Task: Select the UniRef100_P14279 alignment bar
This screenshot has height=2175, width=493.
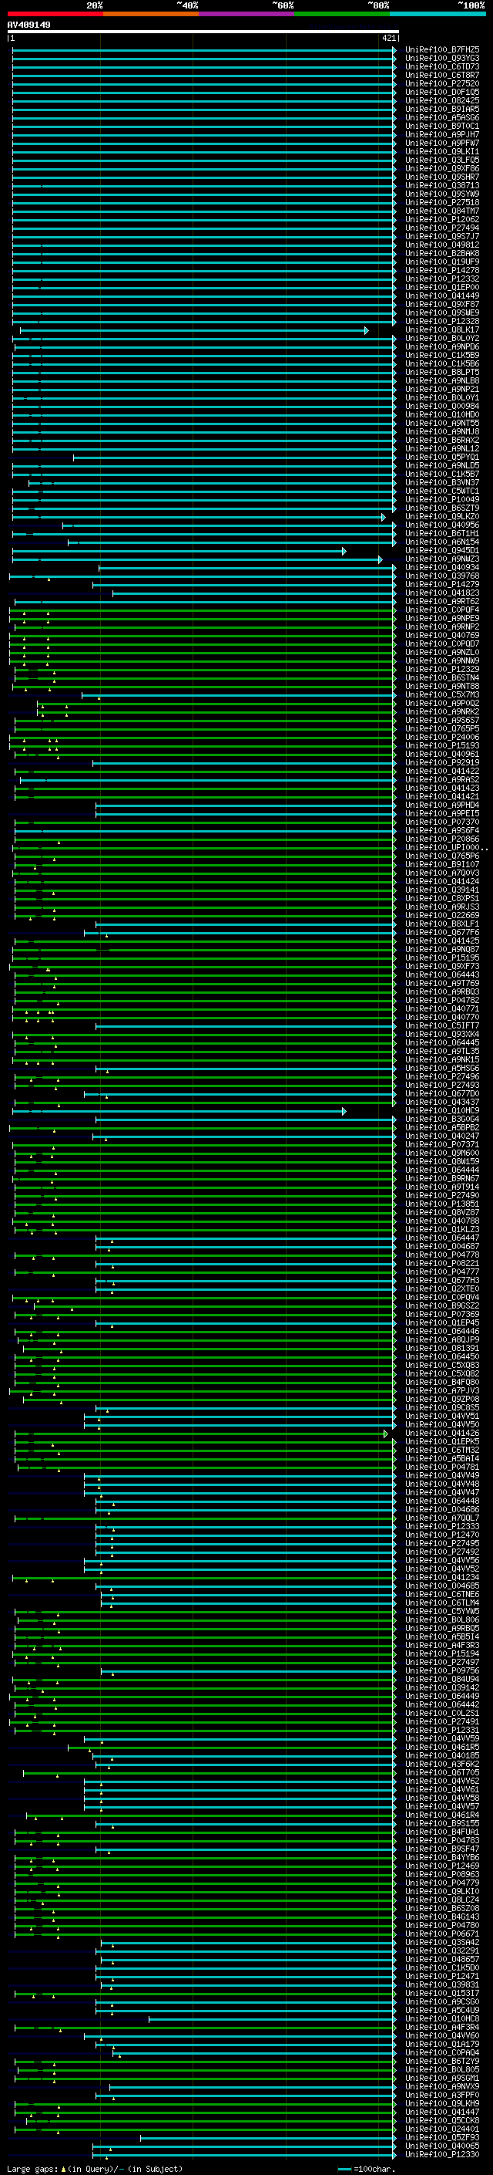Action: click(x=243, y=585)
